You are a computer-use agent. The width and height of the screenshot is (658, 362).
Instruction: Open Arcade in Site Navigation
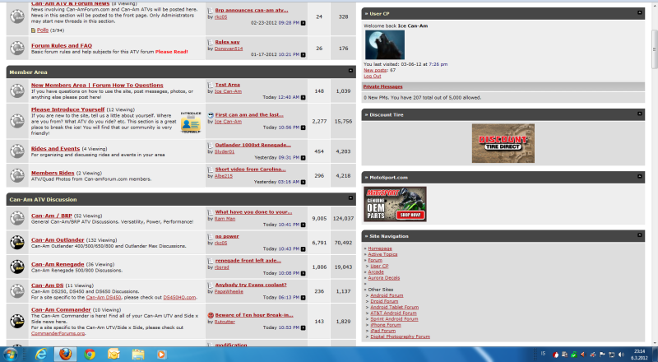click(x=376, y=272)
